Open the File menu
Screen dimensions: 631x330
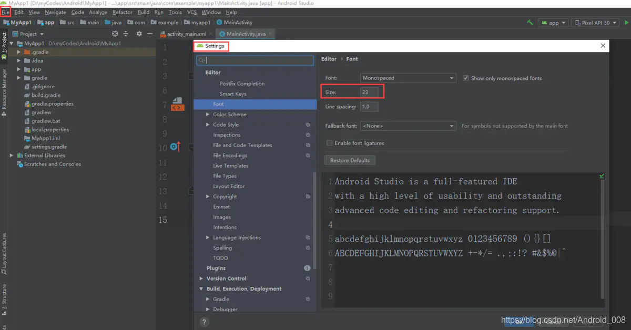[x=6, y=12]
